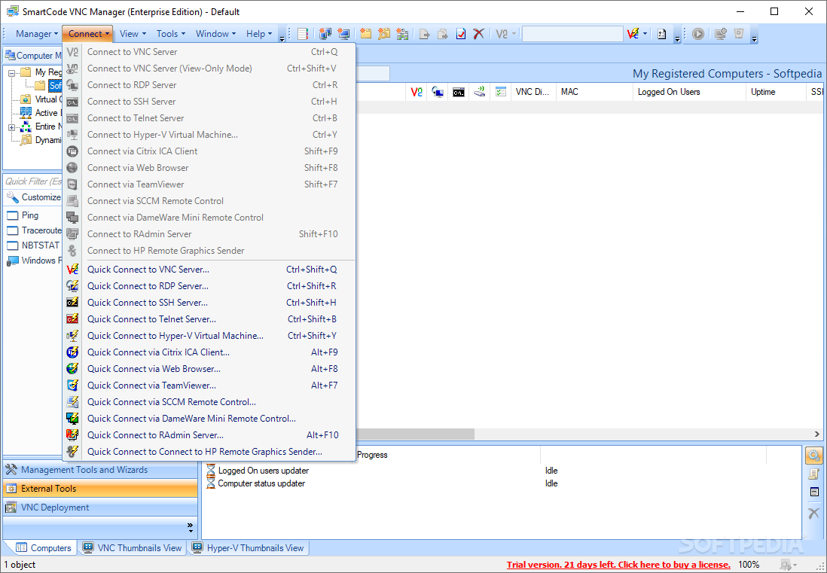Click the red X delete toolbar icon
This screenshot has width=827, height=573.
(478, 34)
